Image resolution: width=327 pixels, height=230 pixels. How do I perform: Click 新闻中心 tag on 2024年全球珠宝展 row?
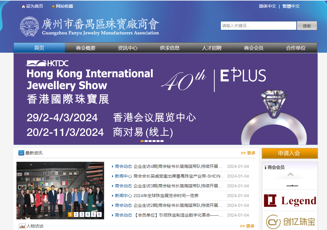pyautogui.click(x=123, y=196)
